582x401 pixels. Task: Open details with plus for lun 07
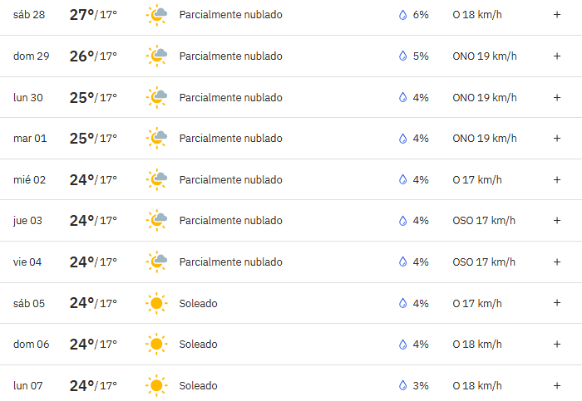click(x=557, y=385)
